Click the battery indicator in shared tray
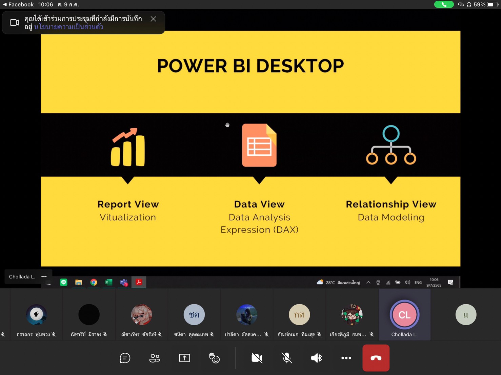 (398, 282)
